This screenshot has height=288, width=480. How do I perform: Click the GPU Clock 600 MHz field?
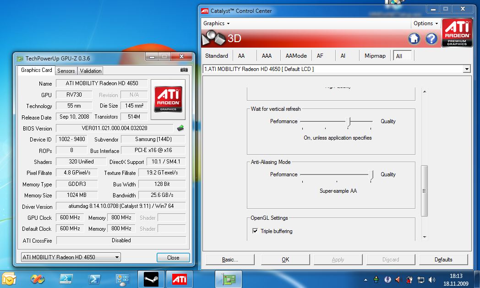tap(70, 217)
